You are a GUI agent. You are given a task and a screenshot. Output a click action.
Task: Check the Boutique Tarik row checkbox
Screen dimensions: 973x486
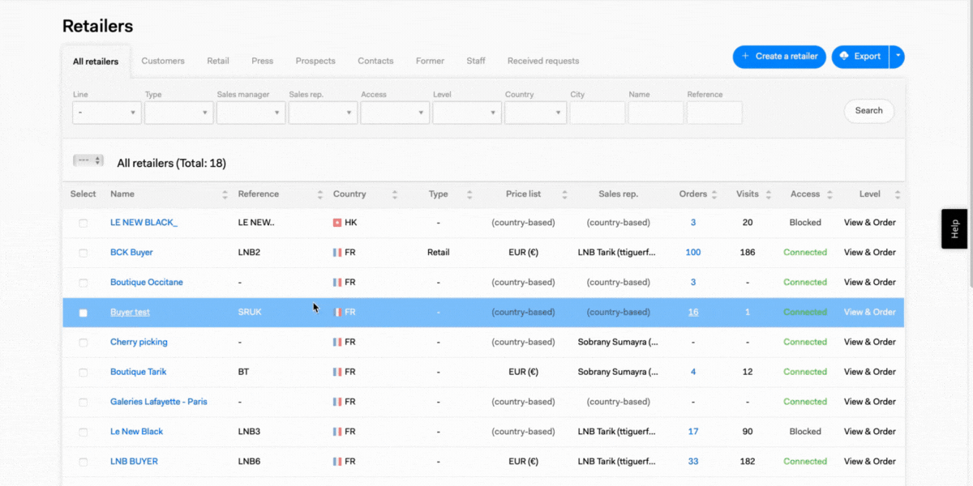pos(83,373)
